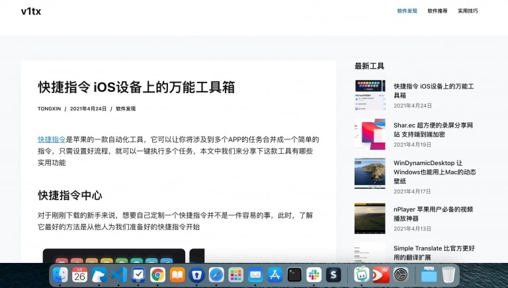The image size is (508, 288).
Task: Click the date 2021年4月19日 in sidebar
Action: pos(413,145)
